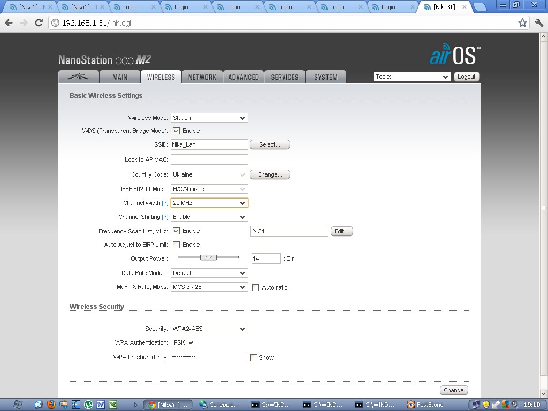Image resolution: width=548 pixels, height=411 pixels.
Task: Open Channel Shifting help [?] link
Action: (x=165, y=217)
